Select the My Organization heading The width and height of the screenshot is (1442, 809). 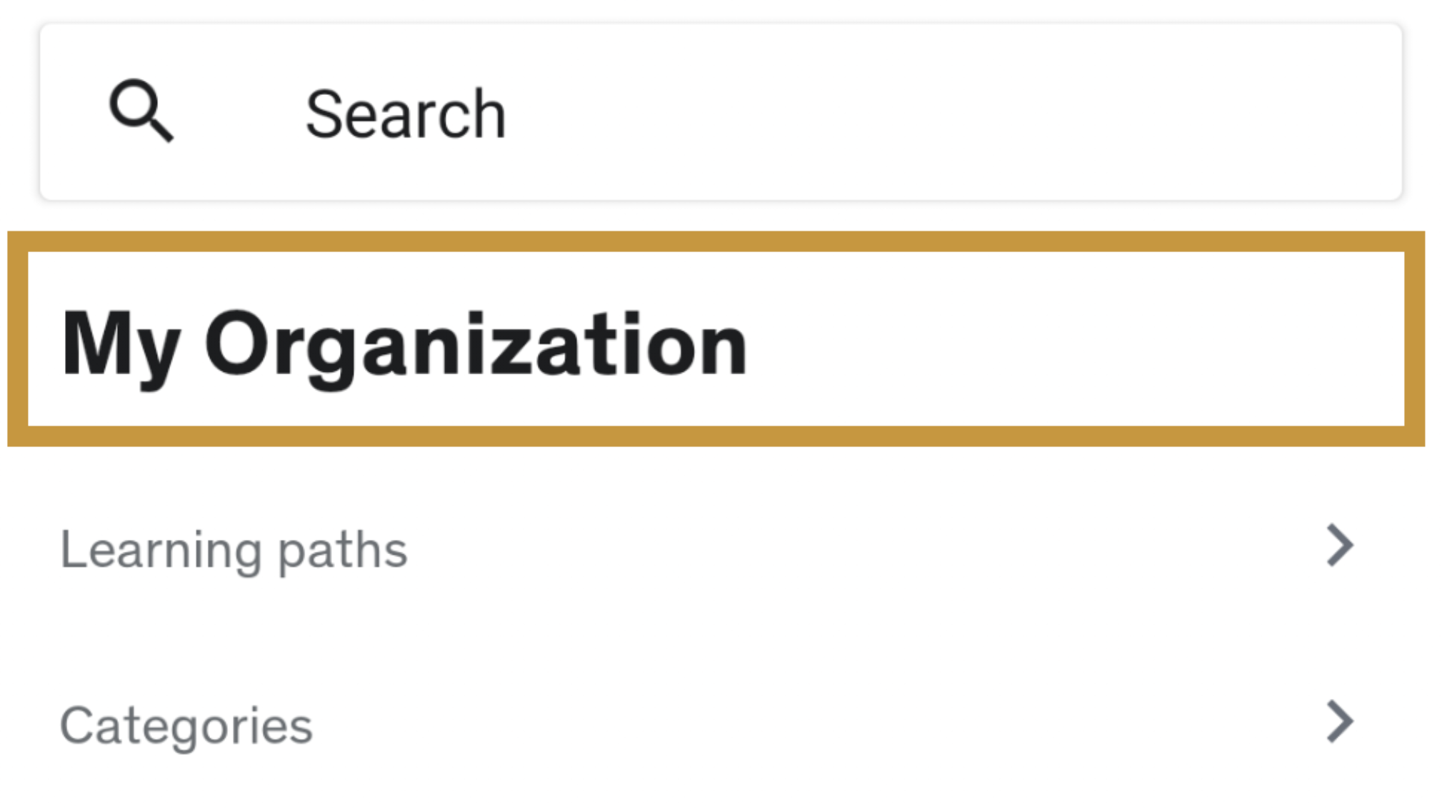pos(404,345)
